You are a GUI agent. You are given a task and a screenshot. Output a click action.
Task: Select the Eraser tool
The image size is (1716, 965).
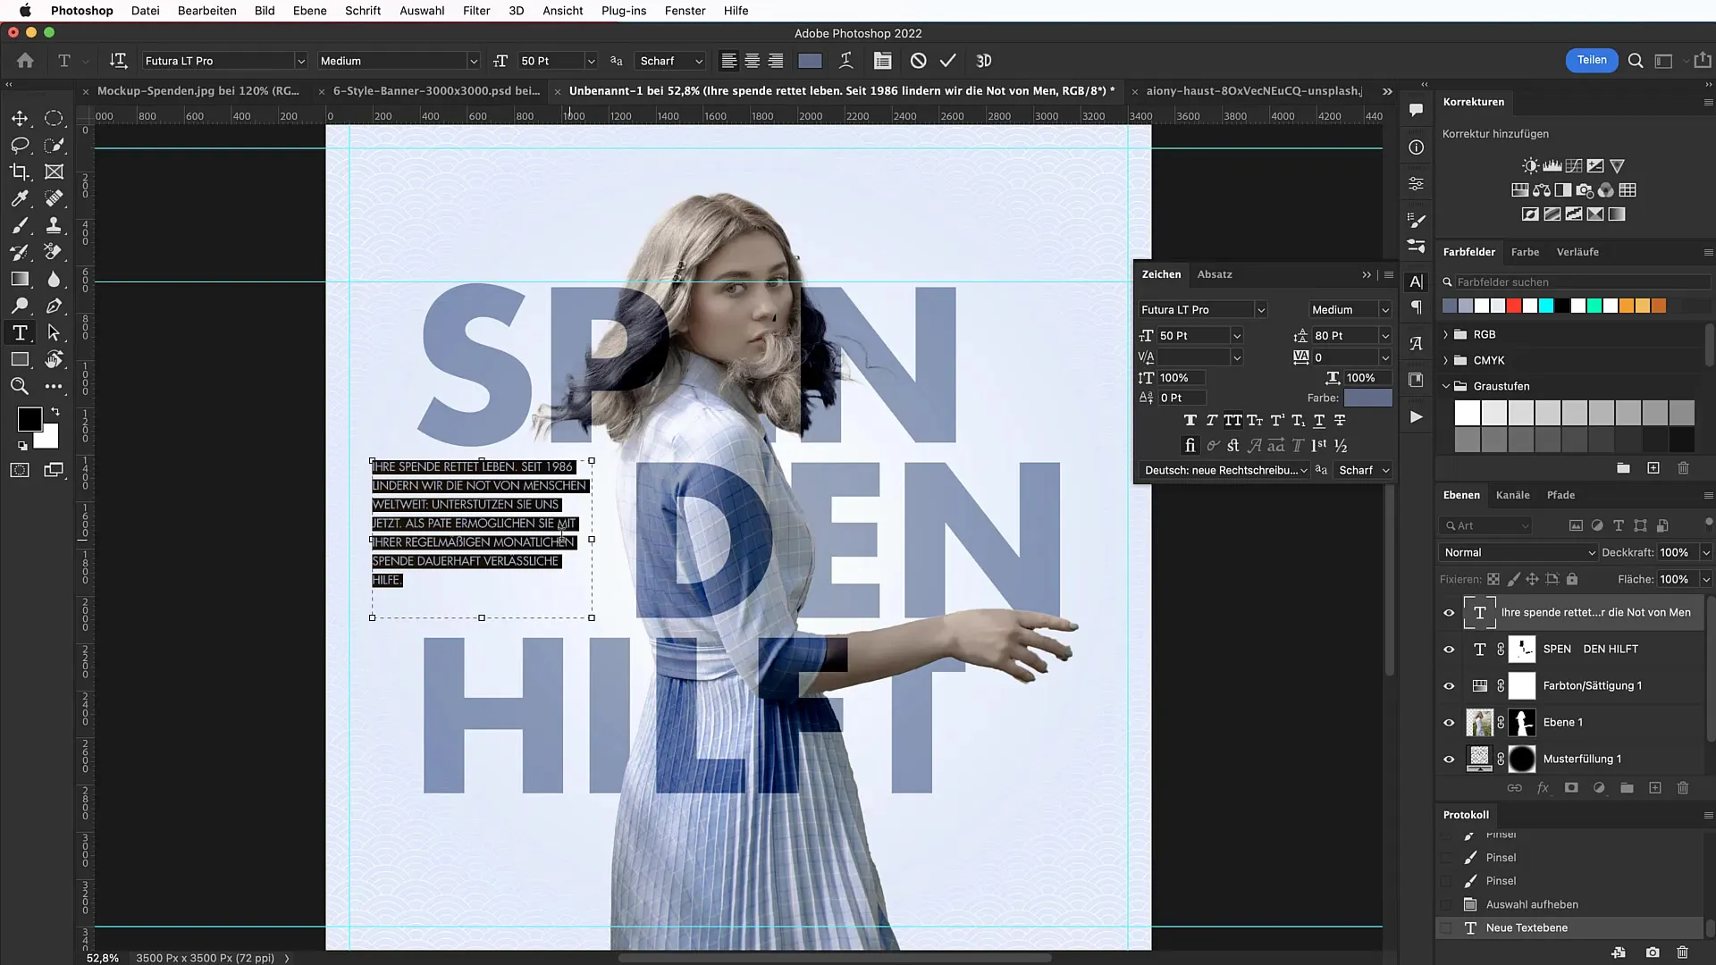55,251
